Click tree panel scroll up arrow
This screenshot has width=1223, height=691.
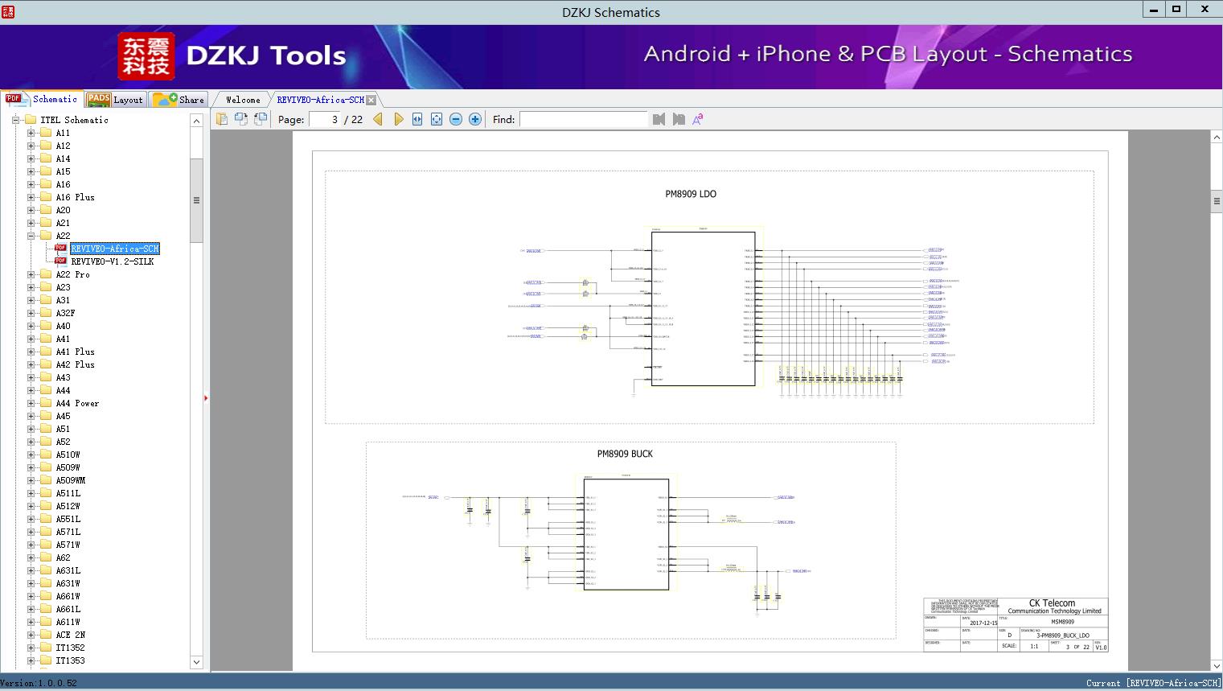pyautogui.click(x=196, y=121)
